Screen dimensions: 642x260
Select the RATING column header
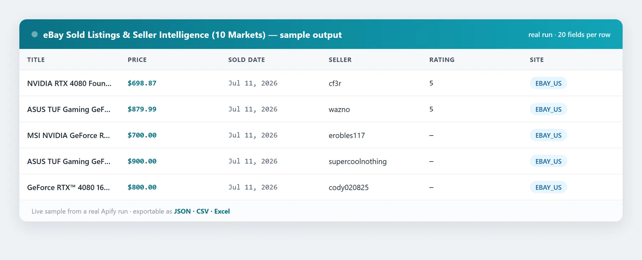[x=442, y=60]
